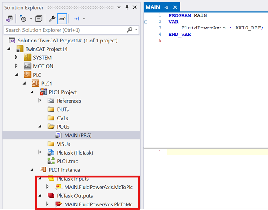Open the Solution Explorer window options dropdown

point(119,7)
